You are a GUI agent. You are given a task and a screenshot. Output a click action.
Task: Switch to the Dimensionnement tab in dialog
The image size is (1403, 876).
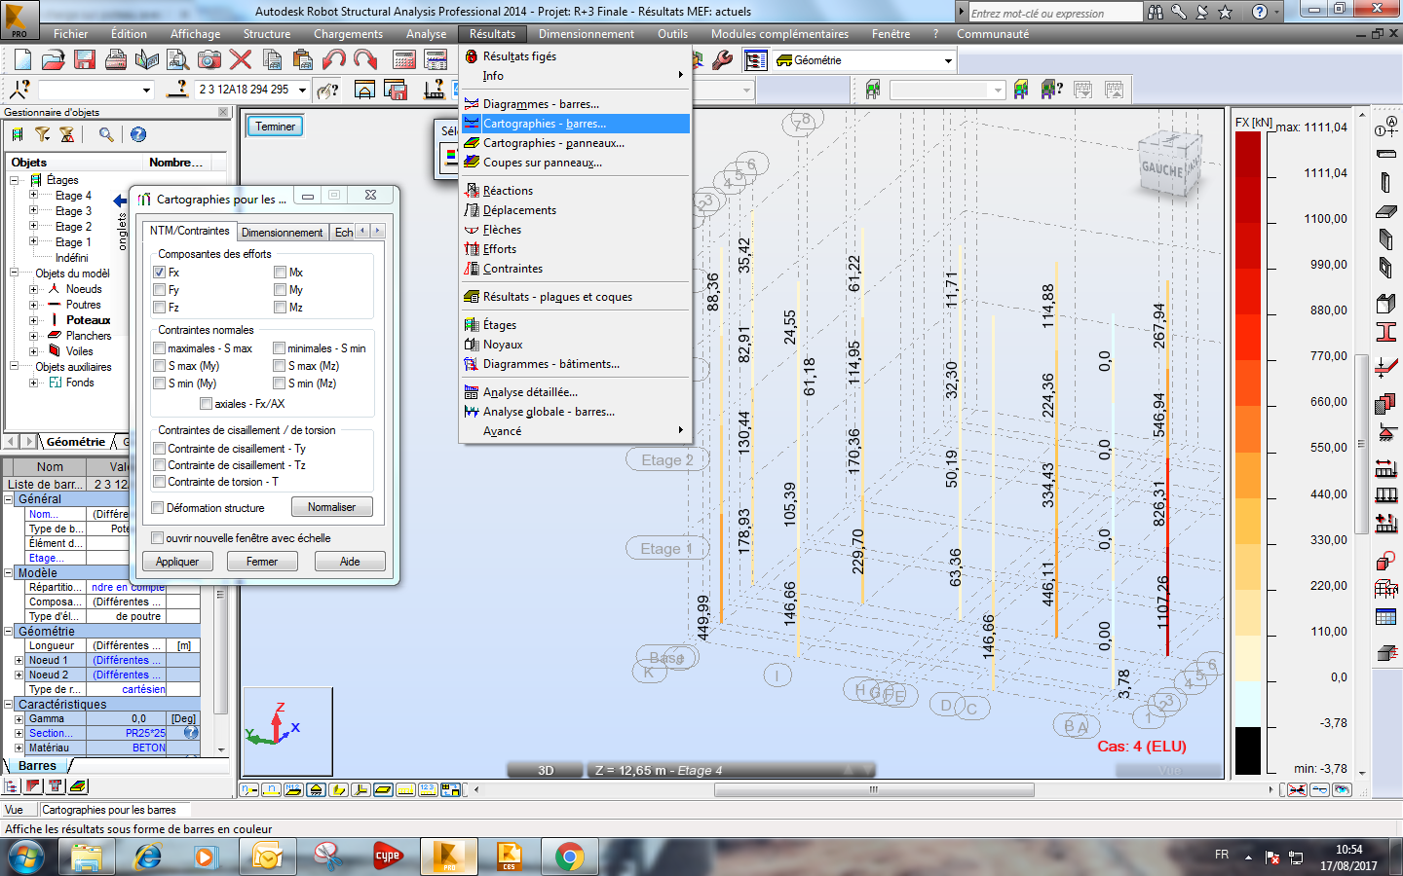[282, 233]
